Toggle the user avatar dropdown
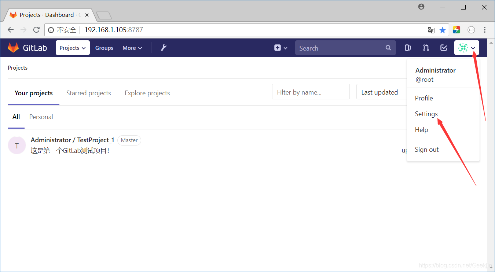 coord(467,48)
